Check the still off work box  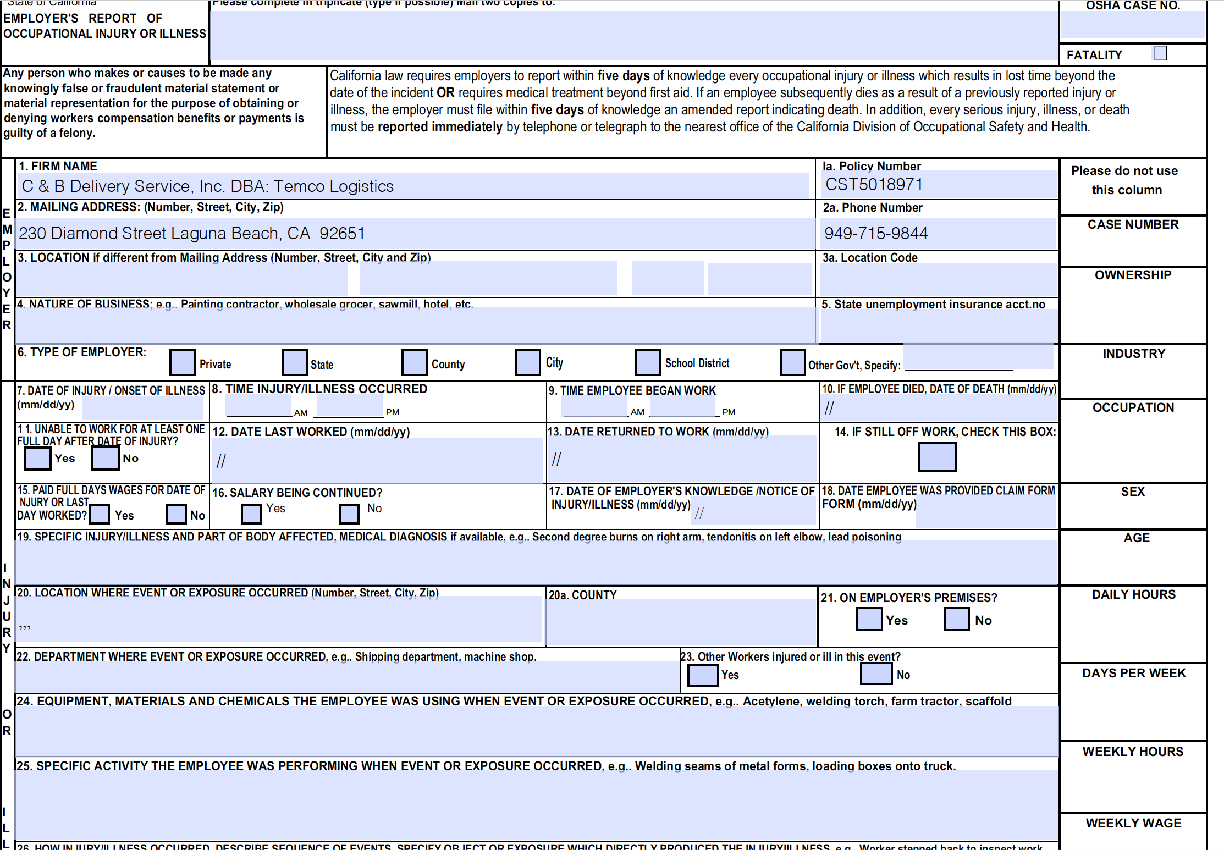(x=938, y=457)
